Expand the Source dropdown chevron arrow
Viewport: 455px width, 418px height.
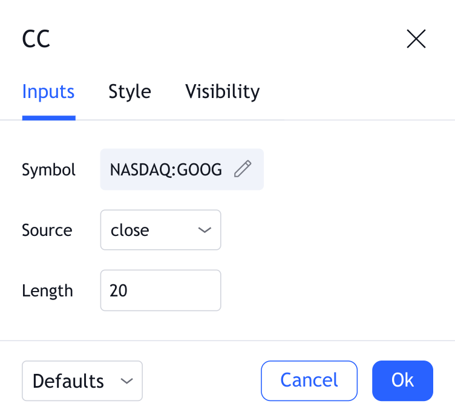pyautogui.click(x=205, y=230)
